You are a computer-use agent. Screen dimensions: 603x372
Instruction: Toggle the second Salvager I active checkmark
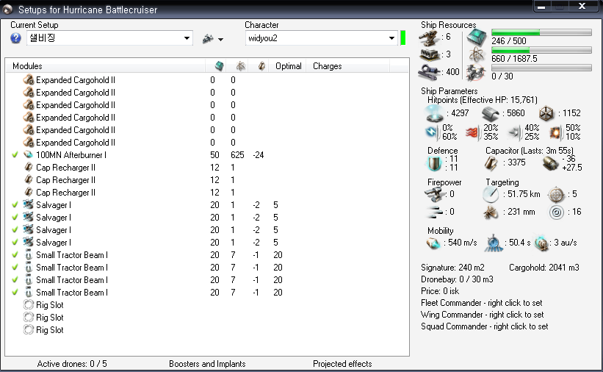point(15,217)
